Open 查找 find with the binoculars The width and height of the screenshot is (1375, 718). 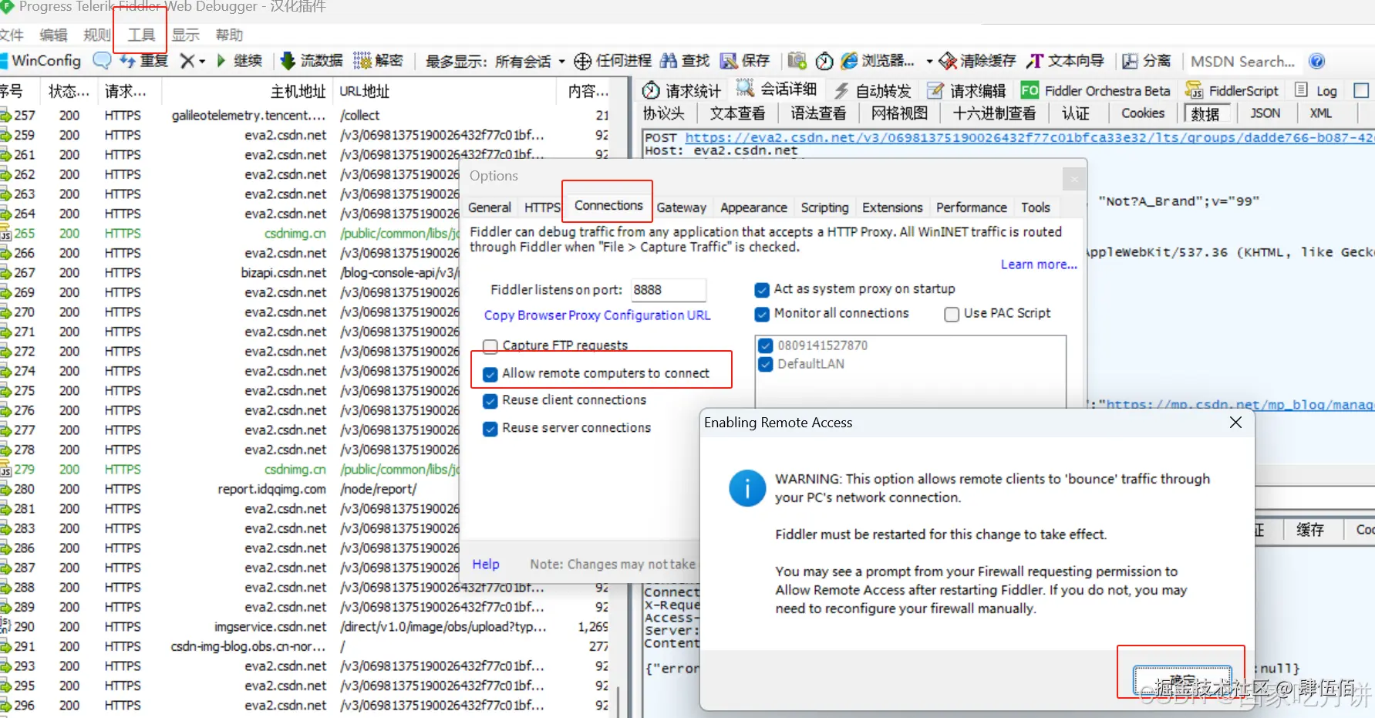[x=685, y=61]
